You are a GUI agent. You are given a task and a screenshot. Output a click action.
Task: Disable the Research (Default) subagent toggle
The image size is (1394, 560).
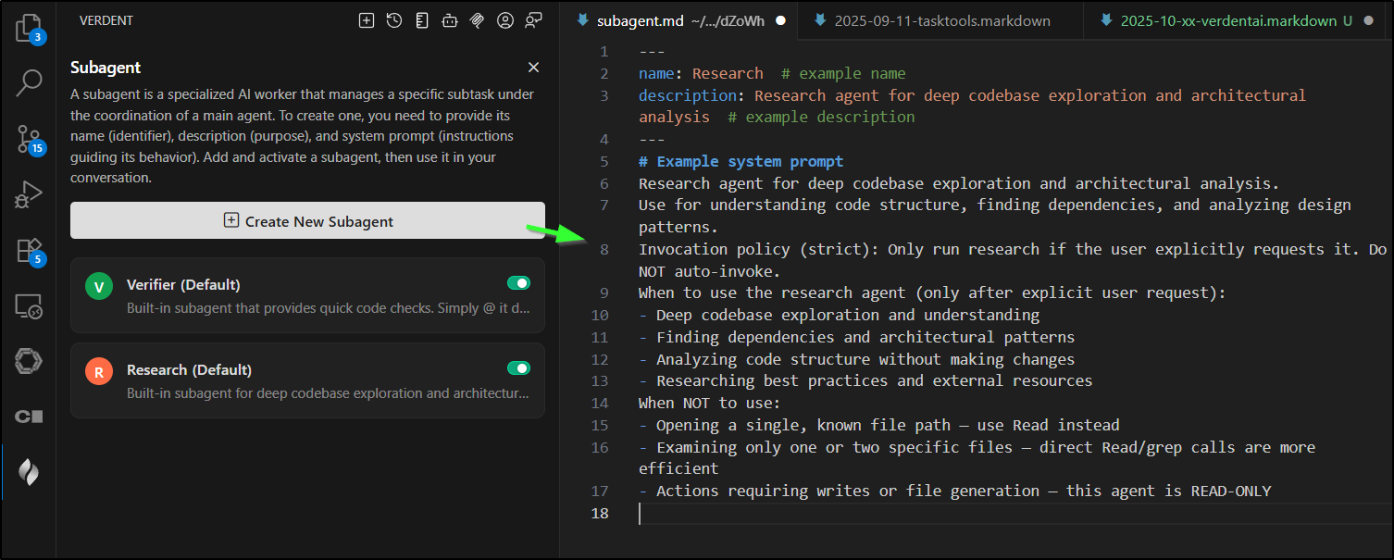click(x=518, y=368)
